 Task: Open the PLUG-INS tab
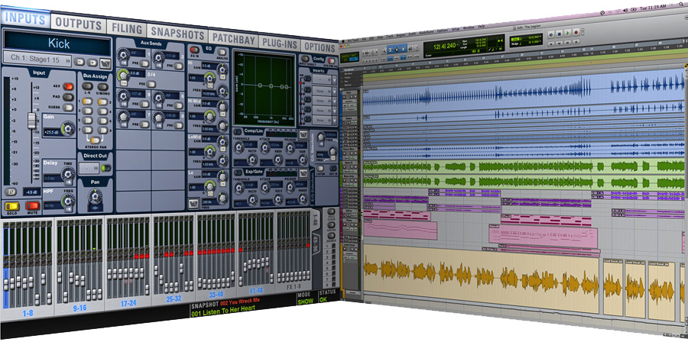coord(278,42)
